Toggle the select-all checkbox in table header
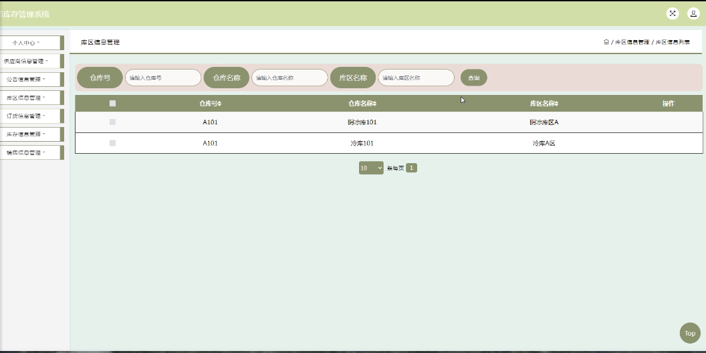The image size is (706, 353). [x=112, y=104]
